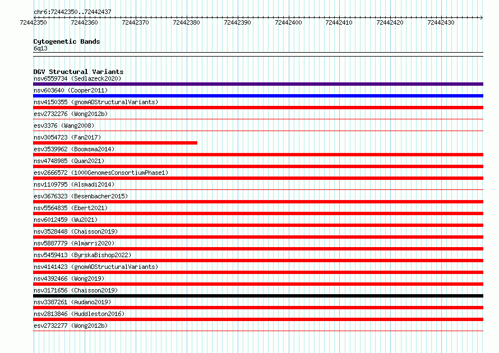Open nsv4141423 (gnomADStructuralVariants) label
Screen dimensions: 499x353
click(x=96, y=267)
